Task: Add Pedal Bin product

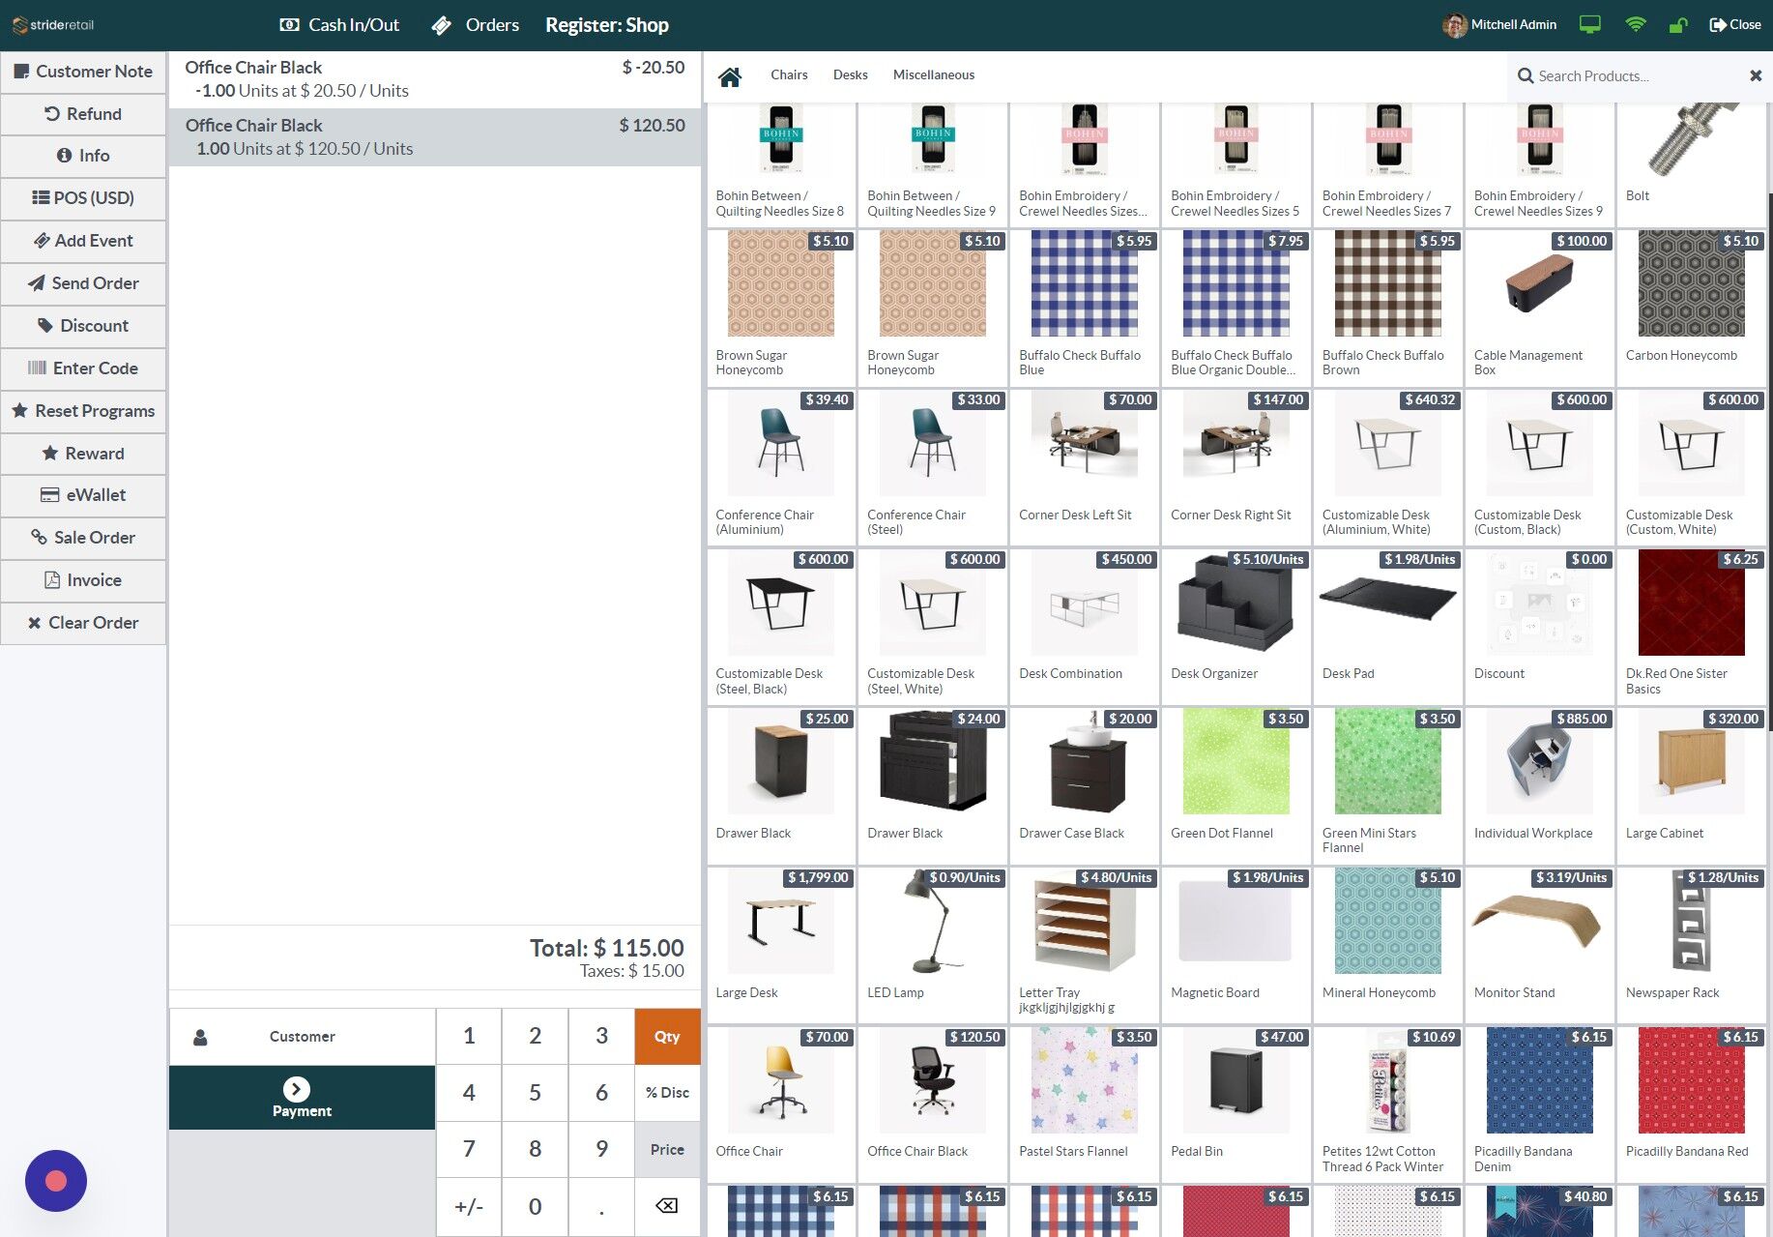Action: 1236,1104
